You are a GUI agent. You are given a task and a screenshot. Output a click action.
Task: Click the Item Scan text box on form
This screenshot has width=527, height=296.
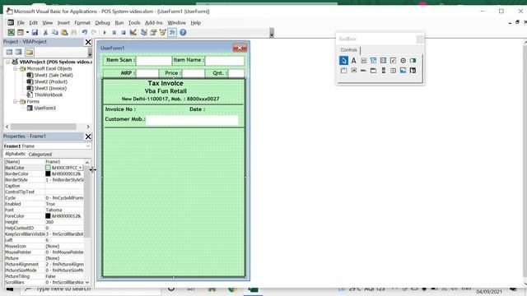(154, 61)
